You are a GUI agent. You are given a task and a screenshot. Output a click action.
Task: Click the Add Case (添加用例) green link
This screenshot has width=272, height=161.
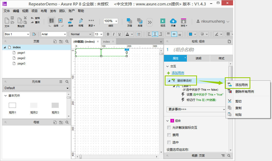point(178,73)
